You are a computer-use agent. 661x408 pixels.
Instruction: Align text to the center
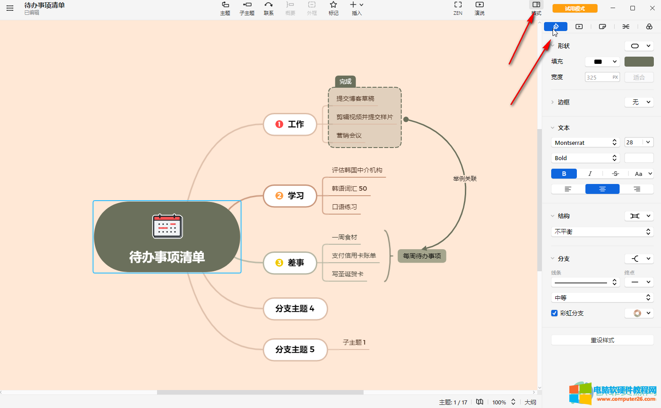603,189
